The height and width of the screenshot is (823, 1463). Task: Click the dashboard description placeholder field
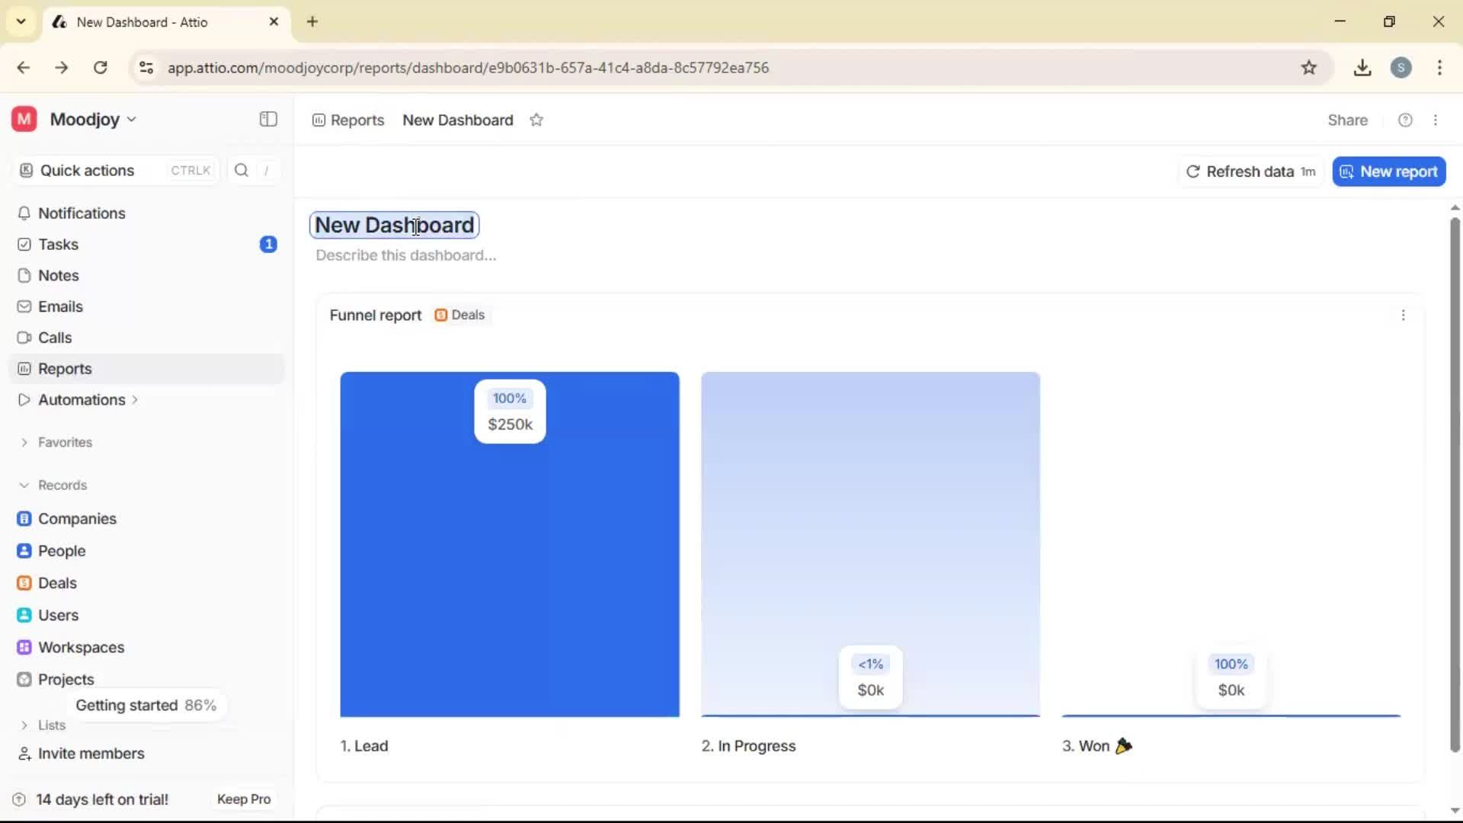coord(405,255)
